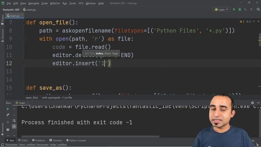Open the Window menu
Image resolution: width=261 pixels, height=147 pixels.
click(91, 3)
